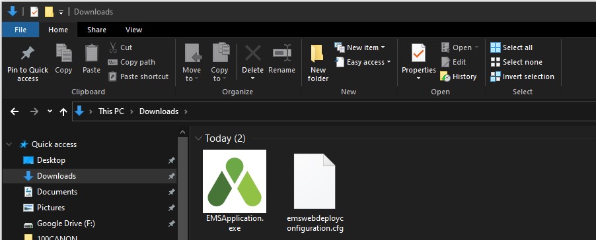
Task: Switch to the View ribbon tab
Action: pos(133,30)
